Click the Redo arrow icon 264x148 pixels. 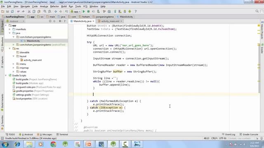(x=23, y=12)
